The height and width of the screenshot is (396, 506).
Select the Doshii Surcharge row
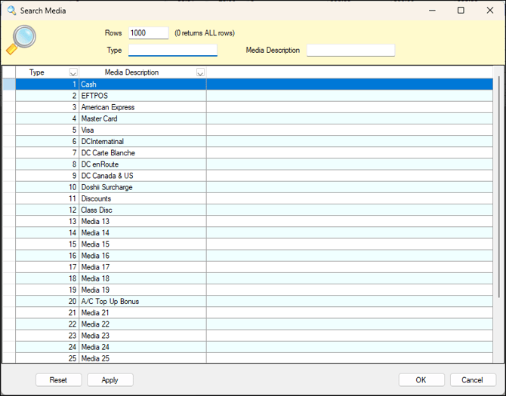point(254,187)
